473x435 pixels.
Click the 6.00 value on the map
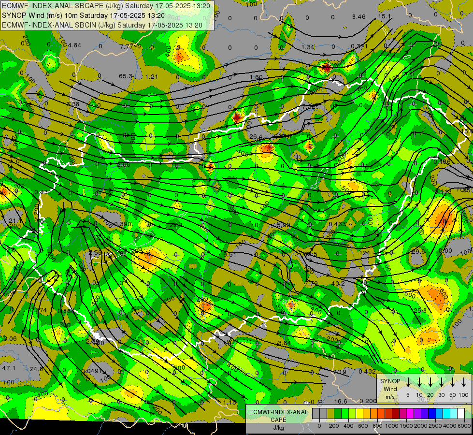[445, 251]
